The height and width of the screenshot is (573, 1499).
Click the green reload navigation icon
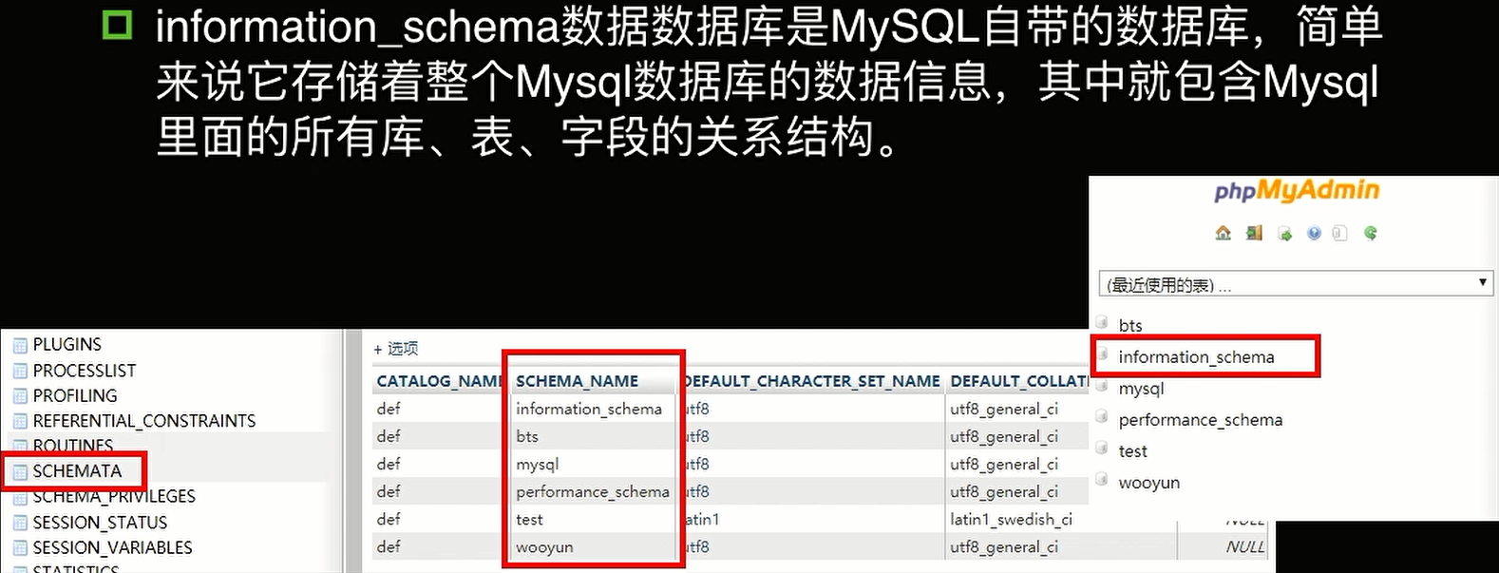tap(1370, 233)
